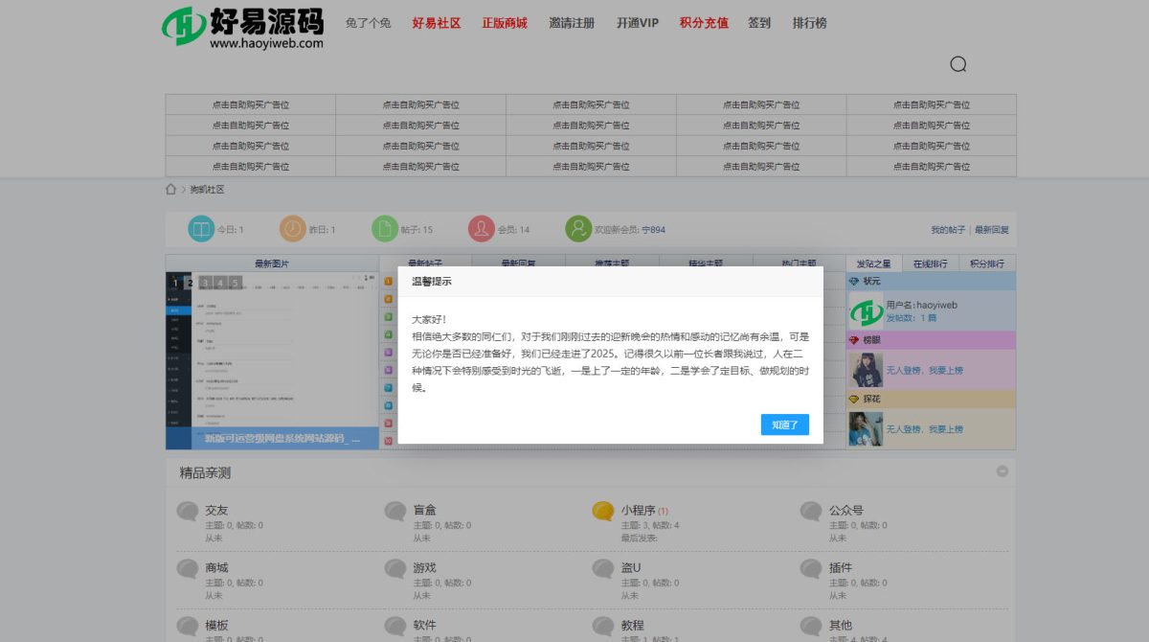Click the 交友 forum bubble icon
The height and width of the screenshot is (642, 1149).
[188, 512]
